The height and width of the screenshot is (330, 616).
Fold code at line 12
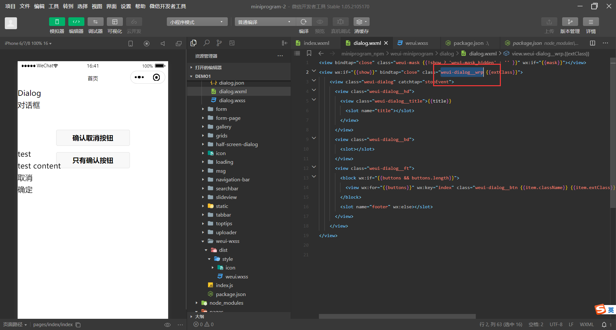pyautogui.click(x=314, y=167)
